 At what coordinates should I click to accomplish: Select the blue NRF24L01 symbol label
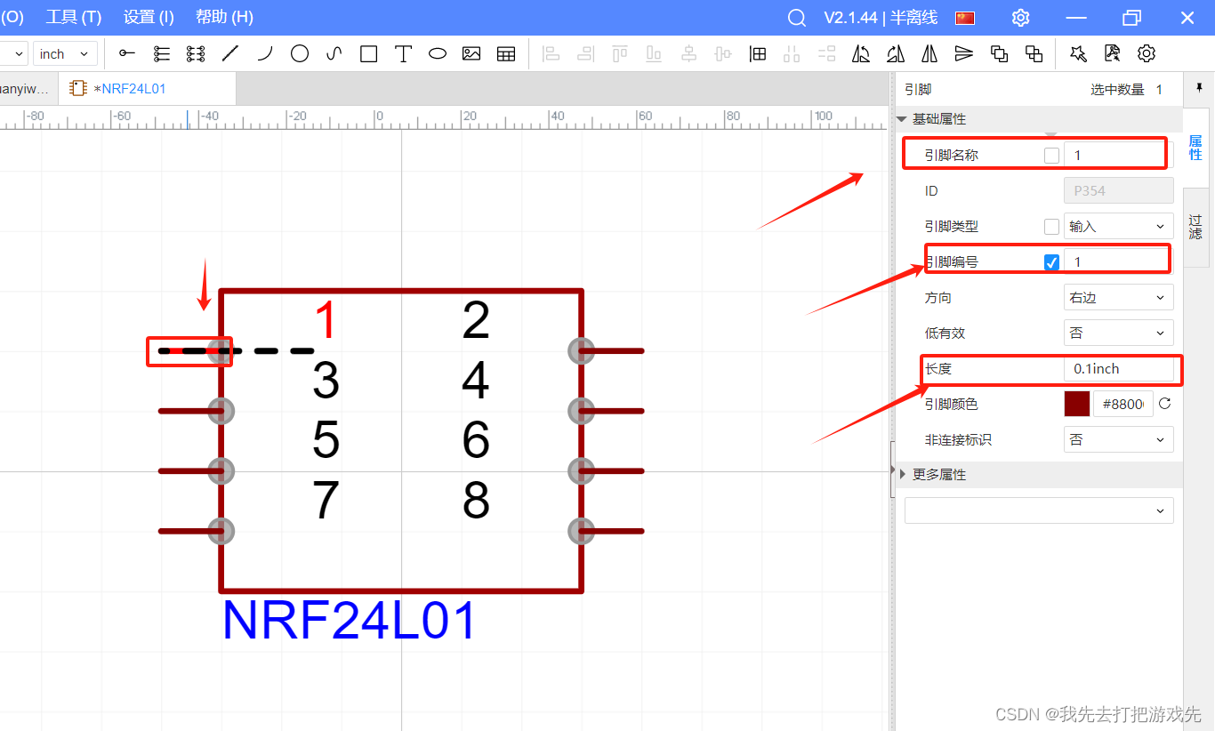pyautogui.click(x=350, y=621)
